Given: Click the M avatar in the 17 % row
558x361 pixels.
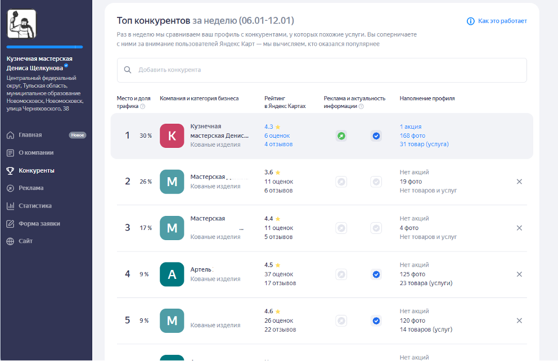Looking at the screenshot, I should [172, 228].
